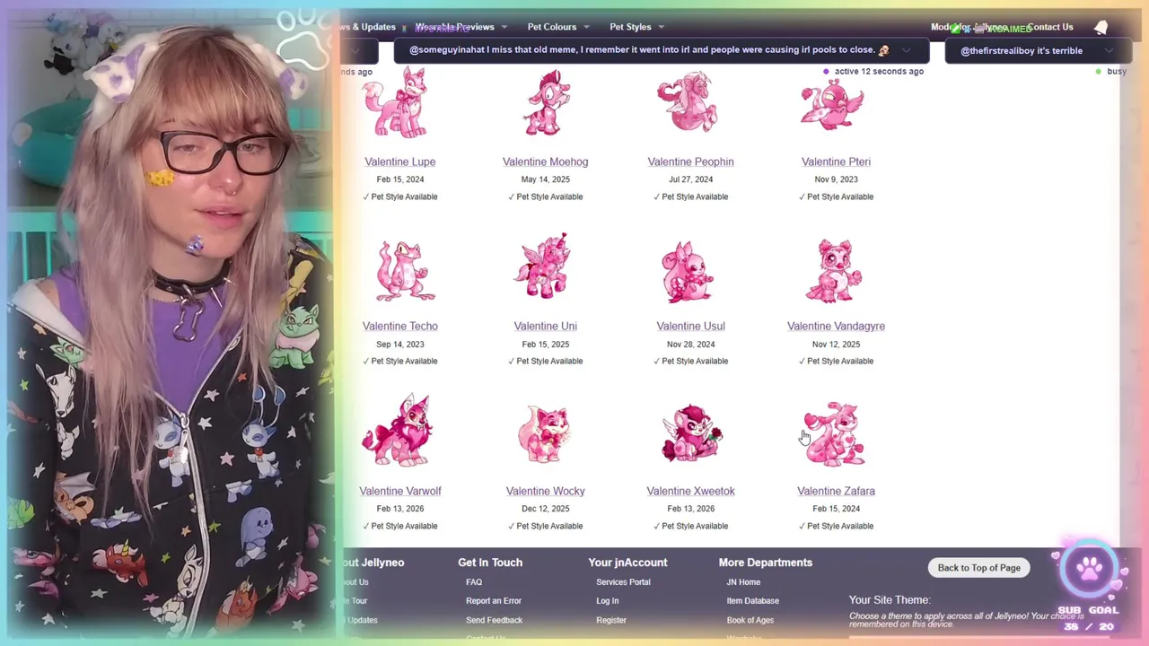Open the Valentine Zafara link
This screenshot has height=646, width=1149.
[836, 491]
